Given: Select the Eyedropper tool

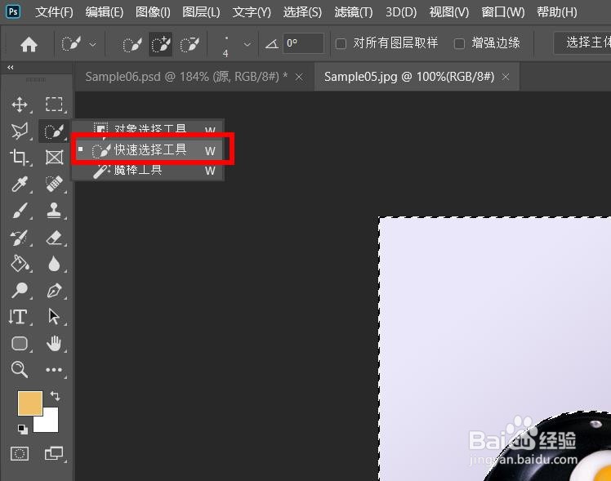Looking at the screenshot, I should 20,185.
